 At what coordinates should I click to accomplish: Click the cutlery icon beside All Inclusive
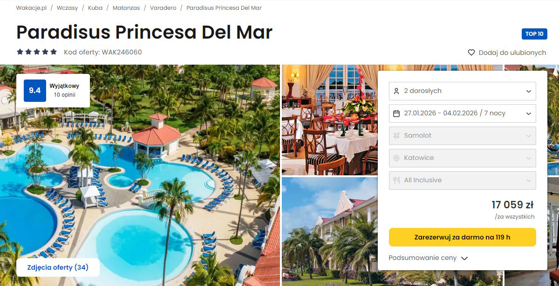(396, 180)
